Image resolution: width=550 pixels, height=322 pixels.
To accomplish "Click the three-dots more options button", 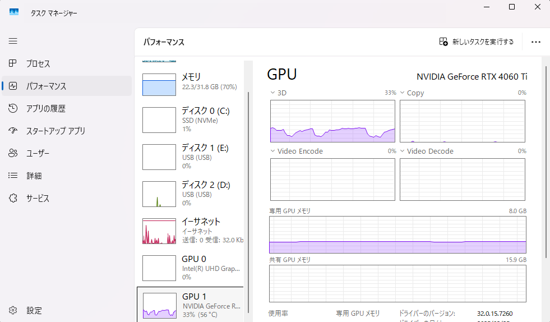I will 535,42.
